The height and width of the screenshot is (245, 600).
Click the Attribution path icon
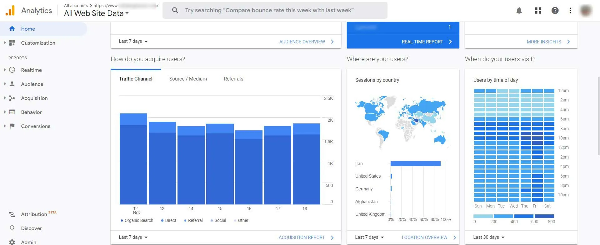tap(12, 214)
